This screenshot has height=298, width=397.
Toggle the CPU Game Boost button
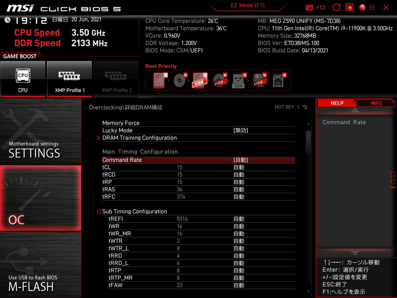pyautogui.click(x=23, y=79)
